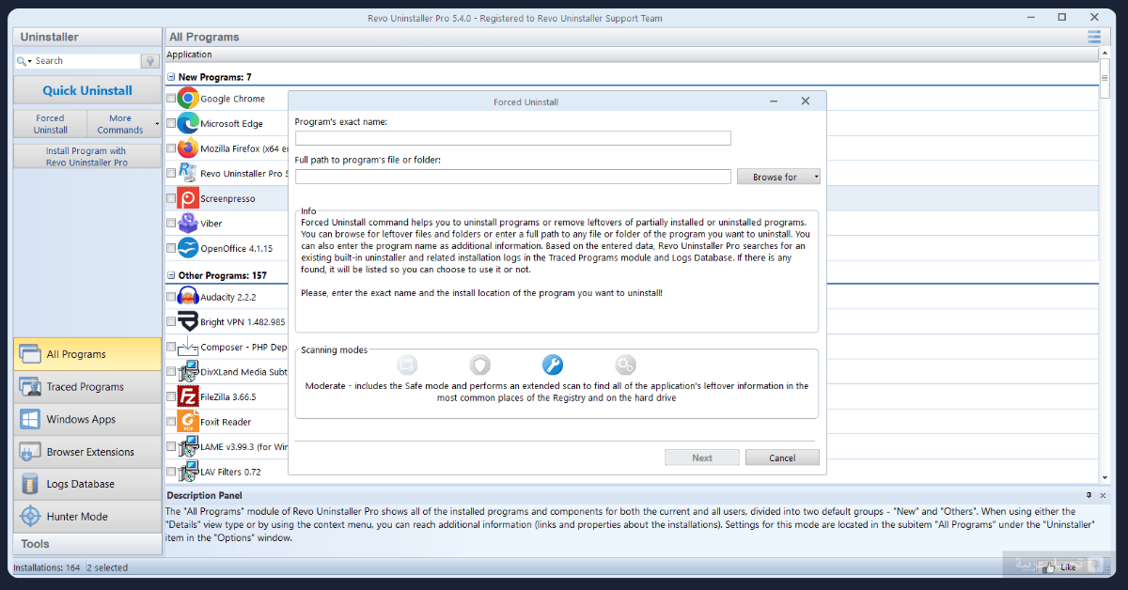Switch to All Programs module

[x=87, y=354]
